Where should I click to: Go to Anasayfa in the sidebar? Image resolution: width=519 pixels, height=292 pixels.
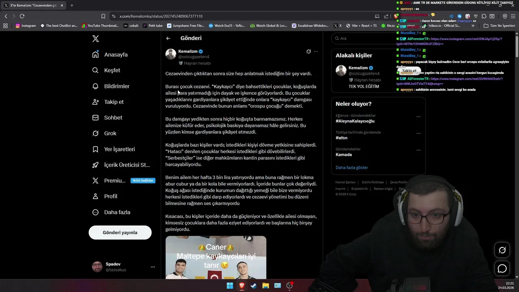point(110,54)
